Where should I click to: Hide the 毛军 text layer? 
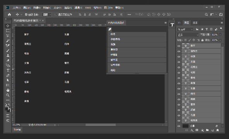click(179, 72)
